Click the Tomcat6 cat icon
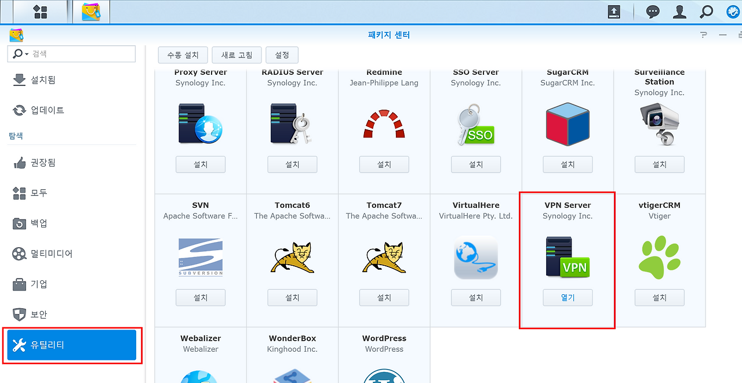 point(292,257)
